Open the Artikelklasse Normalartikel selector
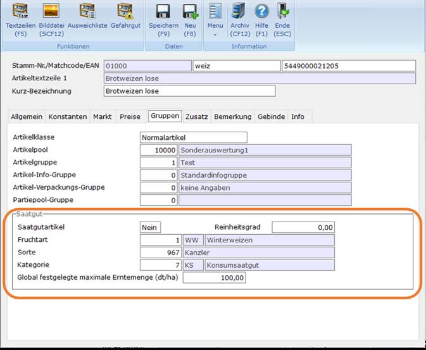Viewport: 426px width, 350px height. coord(194,137)
